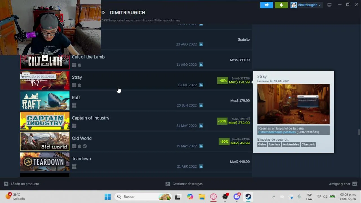
Task: Open the Windows Start menu
Action: 107,197
